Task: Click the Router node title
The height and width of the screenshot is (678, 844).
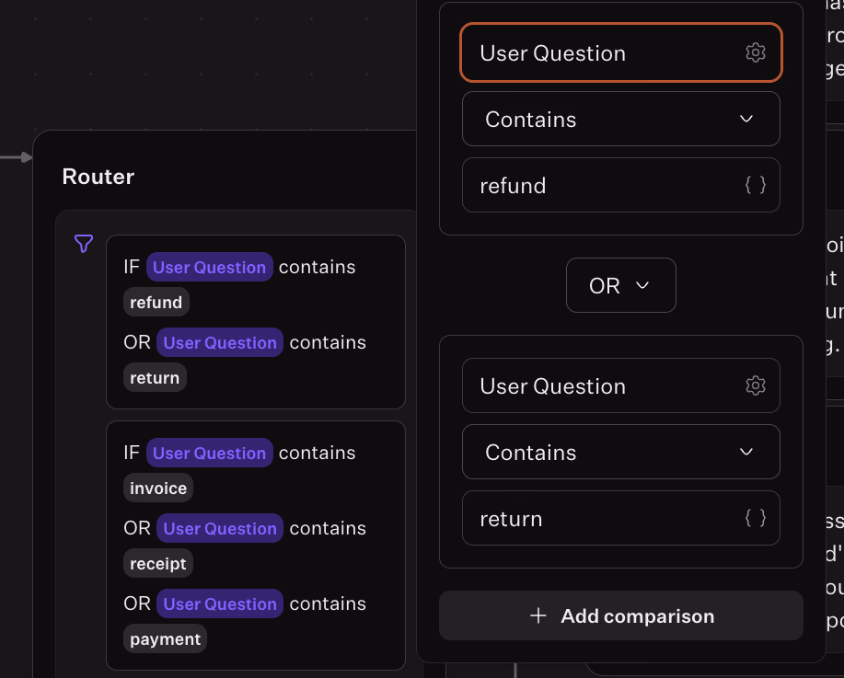Action: (x=98, y=177)
